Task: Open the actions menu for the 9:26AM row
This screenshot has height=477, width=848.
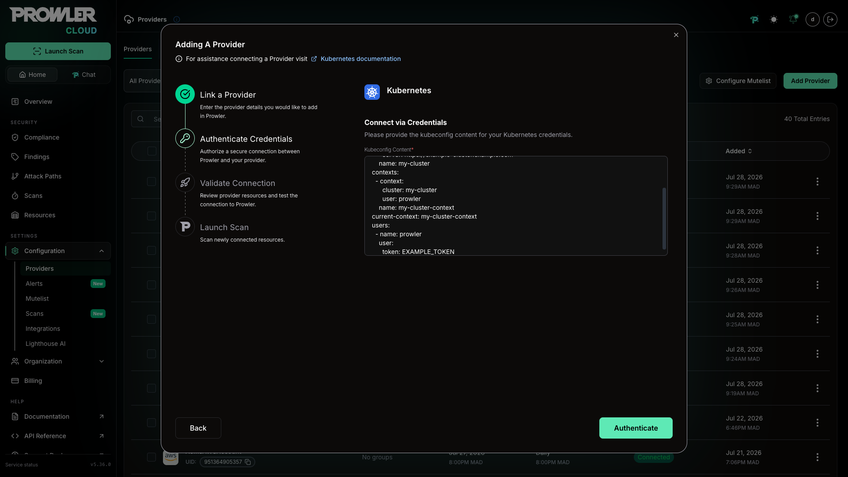Action: tap(817, 285)
